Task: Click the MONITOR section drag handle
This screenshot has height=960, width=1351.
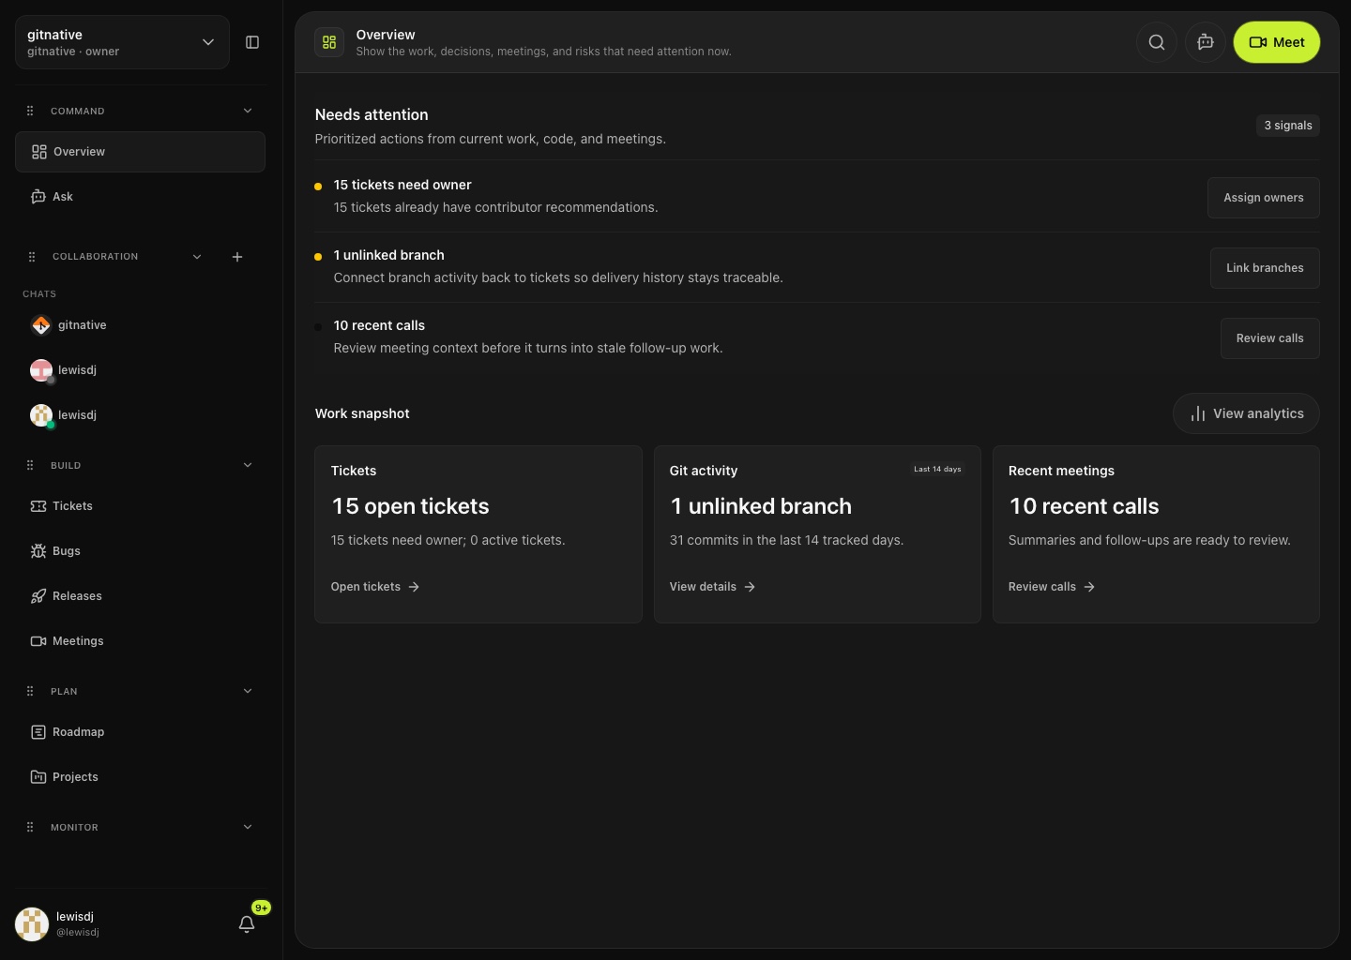Action: pyautogui.click(x=30, y=827)
